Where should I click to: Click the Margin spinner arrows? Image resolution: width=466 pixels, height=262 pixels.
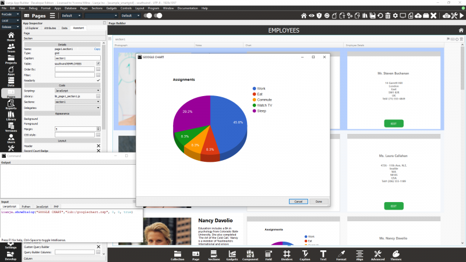[98, 129]
